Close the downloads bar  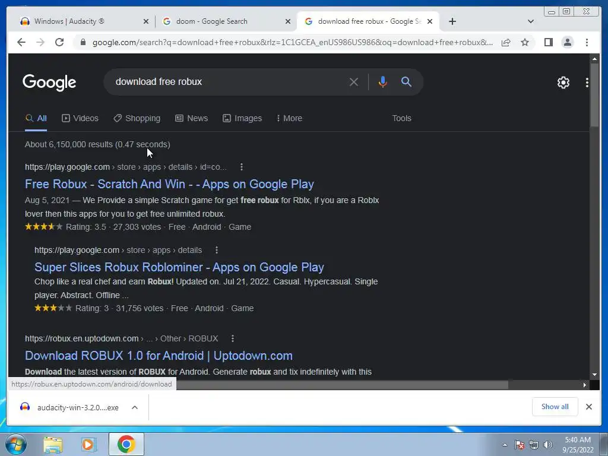[x=588, y=407]
